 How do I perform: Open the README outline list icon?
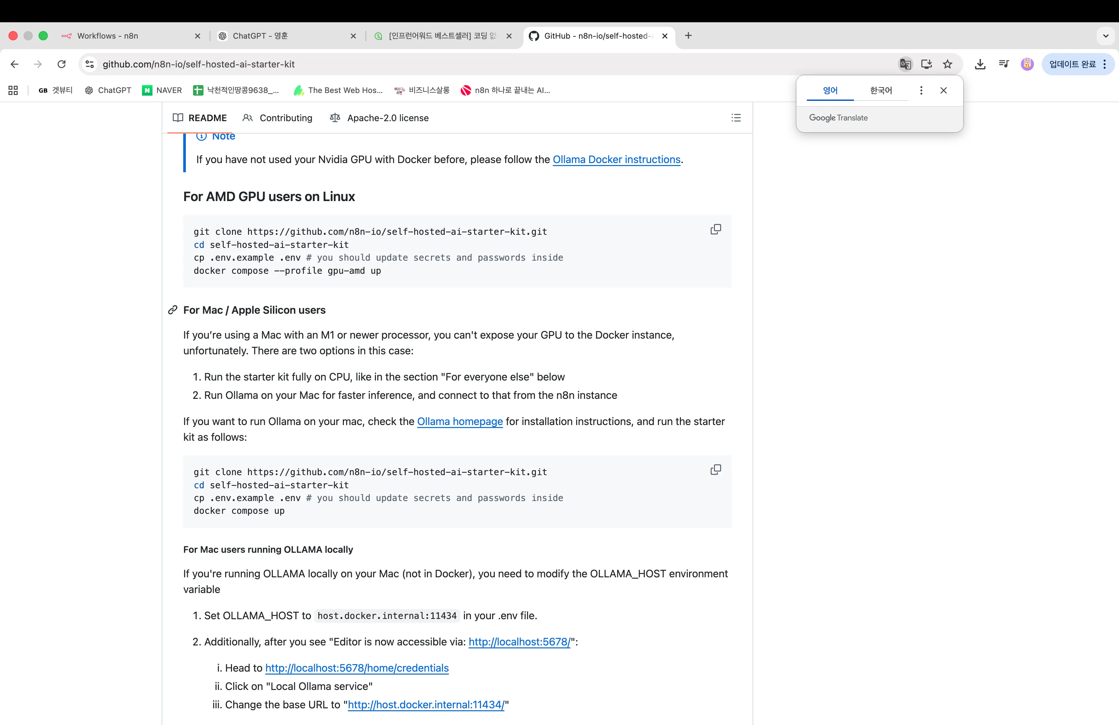click(x=736, y=118)
